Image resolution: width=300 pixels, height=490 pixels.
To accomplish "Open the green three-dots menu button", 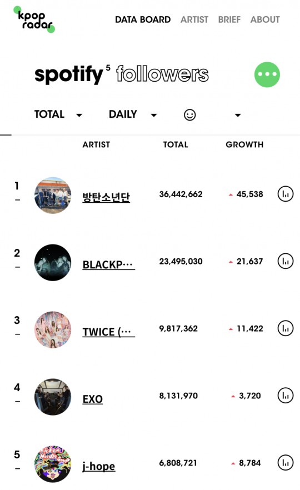I will tap(267, 74).
